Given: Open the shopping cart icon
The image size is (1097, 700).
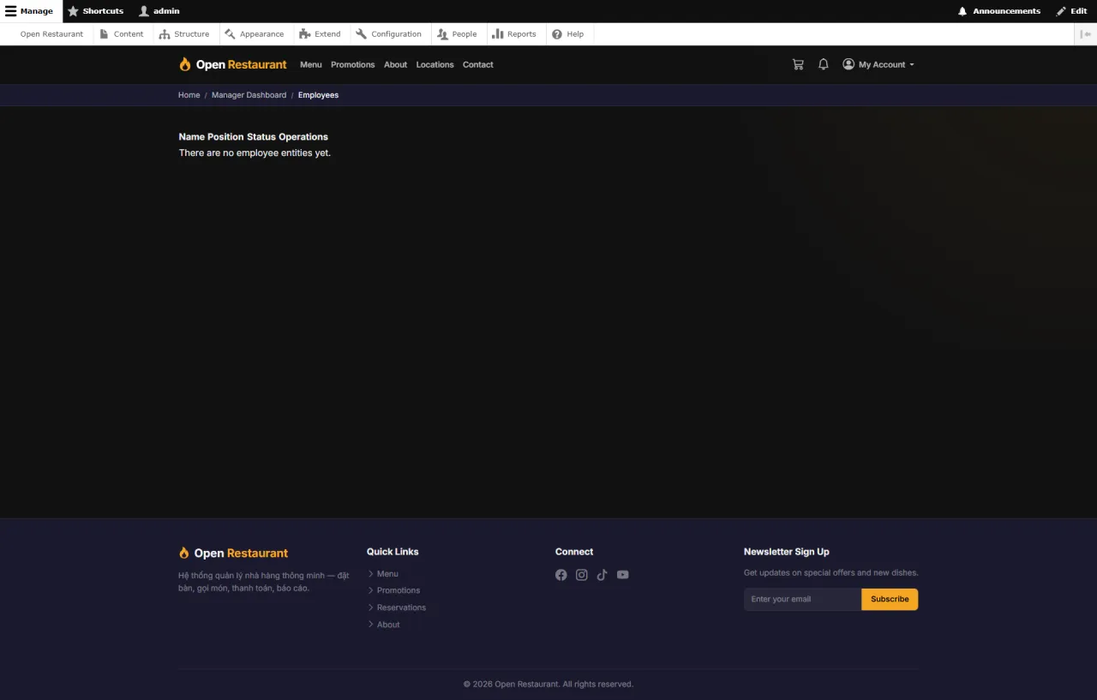Looking at the screenshot, I should pyautogui.click(x=798, y=64).
